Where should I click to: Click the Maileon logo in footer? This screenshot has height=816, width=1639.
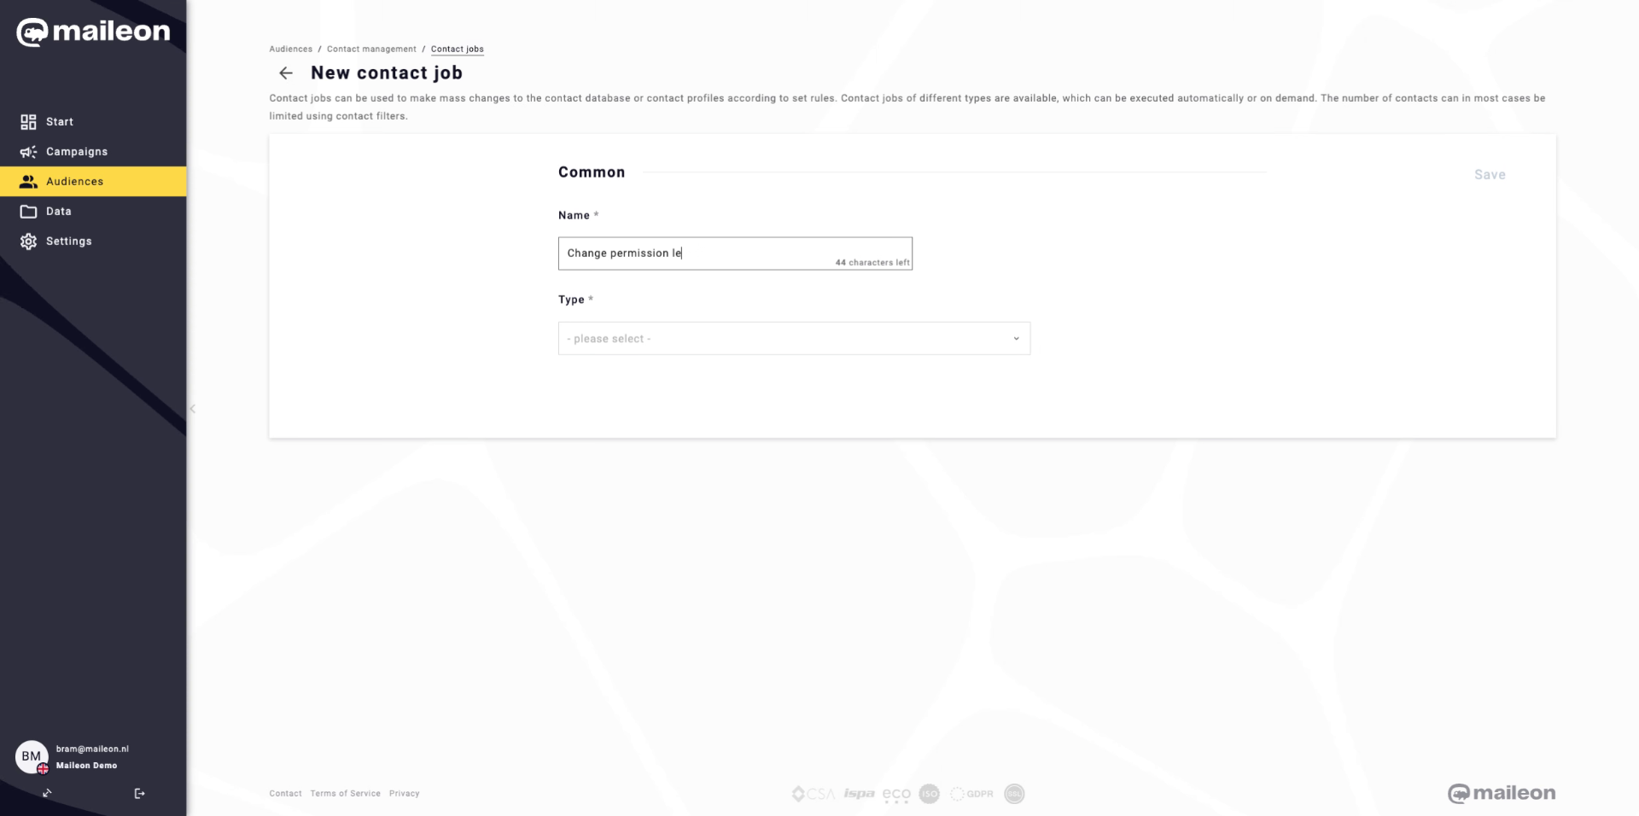click(1502, 794)
